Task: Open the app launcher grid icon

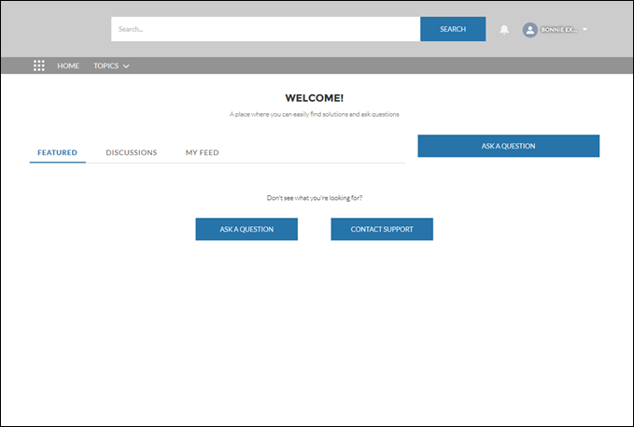Action: coord(39,65)
